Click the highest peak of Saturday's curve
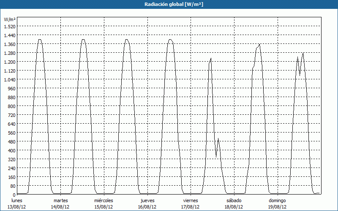This screenshot has width=338, height=211. click(x=259, y=44)
